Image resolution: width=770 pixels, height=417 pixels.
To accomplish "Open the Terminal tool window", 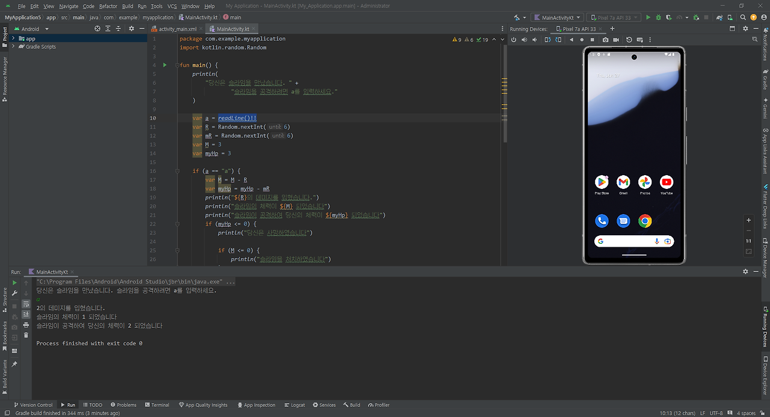I will coord(156,405).
